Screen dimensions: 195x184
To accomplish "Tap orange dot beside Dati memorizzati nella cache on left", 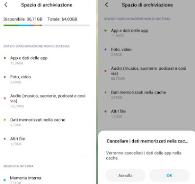I will click(5, 120).
